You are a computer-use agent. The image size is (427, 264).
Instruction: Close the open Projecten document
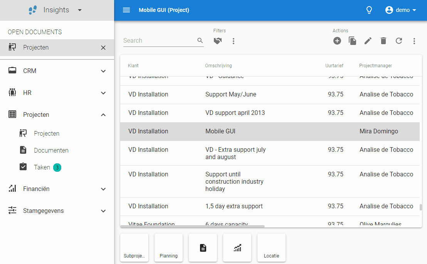[x=103, y=48]
